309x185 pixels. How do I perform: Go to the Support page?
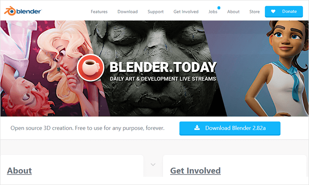coord(155,12)
